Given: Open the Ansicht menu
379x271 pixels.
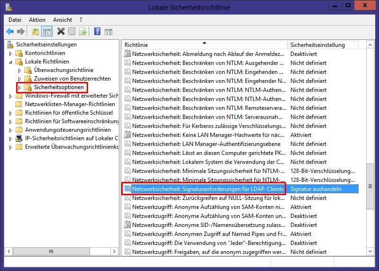Looking at the screenshot, I should click(63, 20).
